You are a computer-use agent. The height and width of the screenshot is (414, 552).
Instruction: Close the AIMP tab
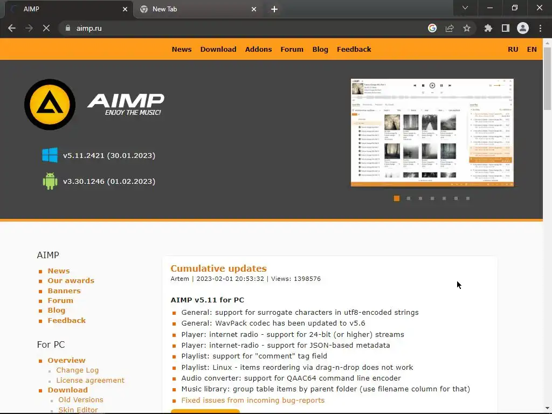125,9
